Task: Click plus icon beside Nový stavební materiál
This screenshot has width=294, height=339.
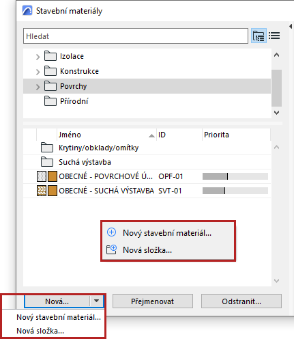Action: [x=111, y=232]
